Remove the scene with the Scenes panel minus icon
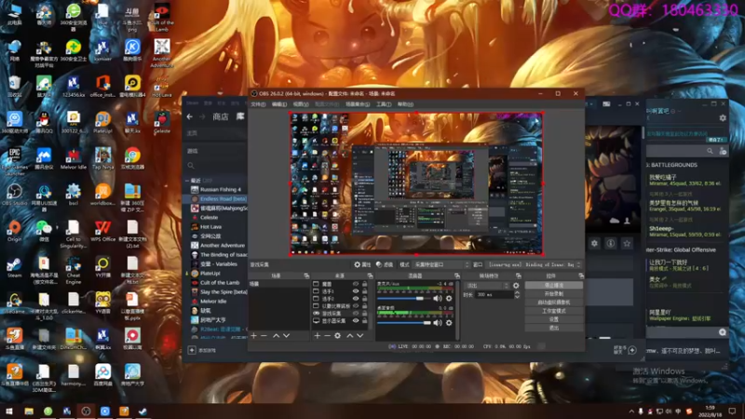This screenshot has width=745, height=419. [264, 335]
